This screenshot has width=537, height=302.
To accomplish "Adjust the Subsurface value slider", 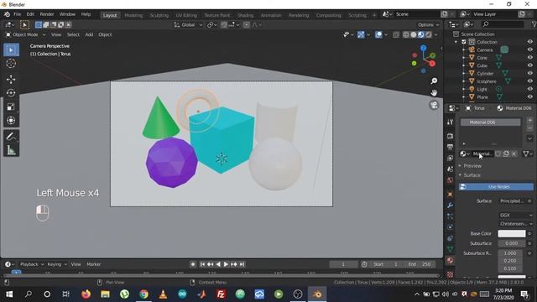I will coord(512,243).
